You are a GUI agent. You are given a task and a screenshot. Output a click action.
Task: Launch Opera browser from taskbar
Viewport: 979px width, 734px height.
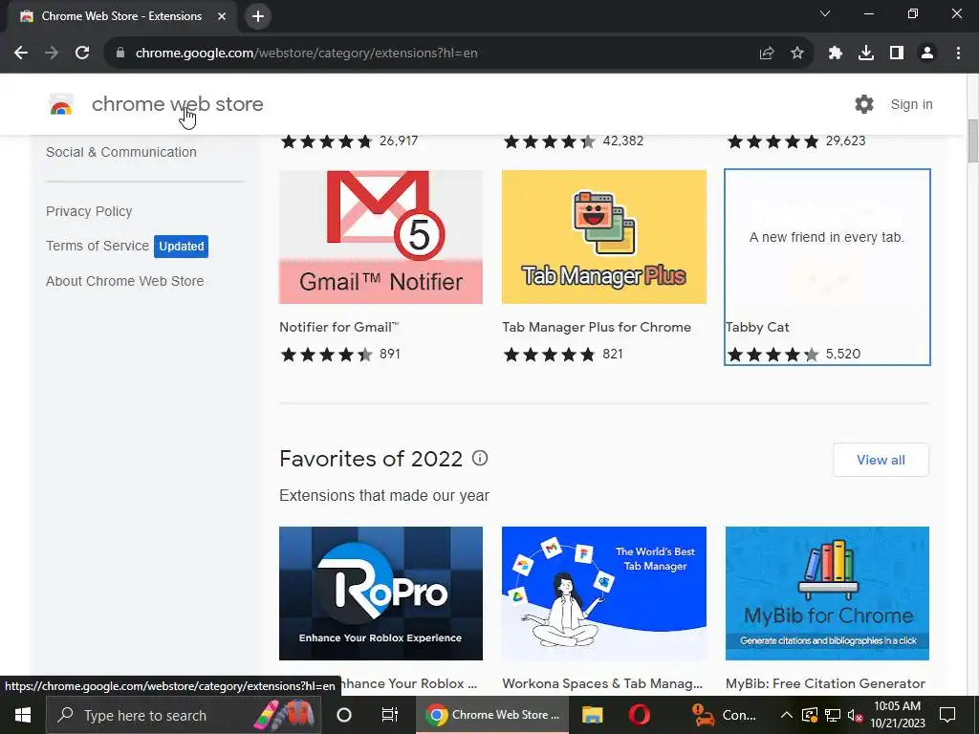(x=639, y=715)
